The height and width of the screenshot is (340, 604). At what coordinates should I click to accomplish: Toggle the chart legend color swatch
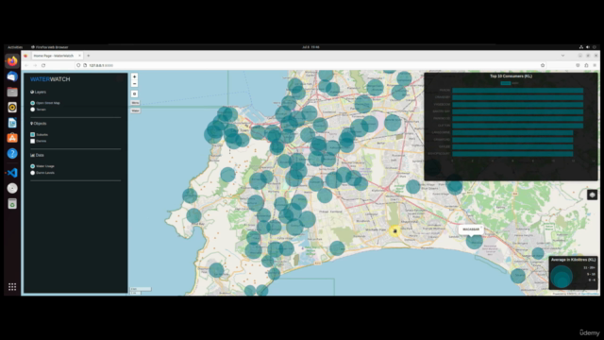506,83
